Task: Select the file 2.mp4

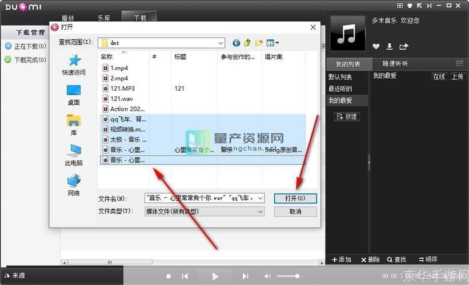Action: 115,78
